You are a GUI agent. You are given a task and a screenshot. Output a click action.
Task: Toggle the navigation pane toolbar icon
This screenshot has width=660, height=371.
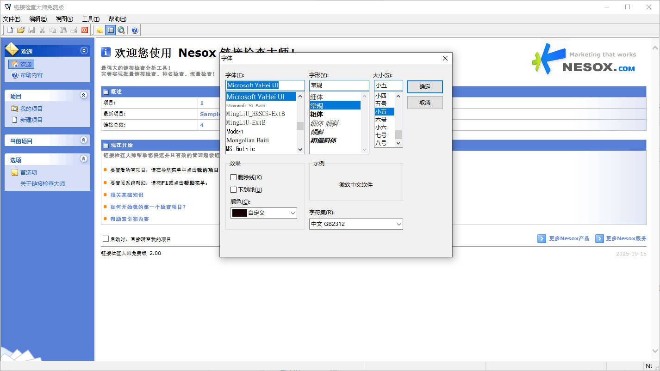point(110,30)
